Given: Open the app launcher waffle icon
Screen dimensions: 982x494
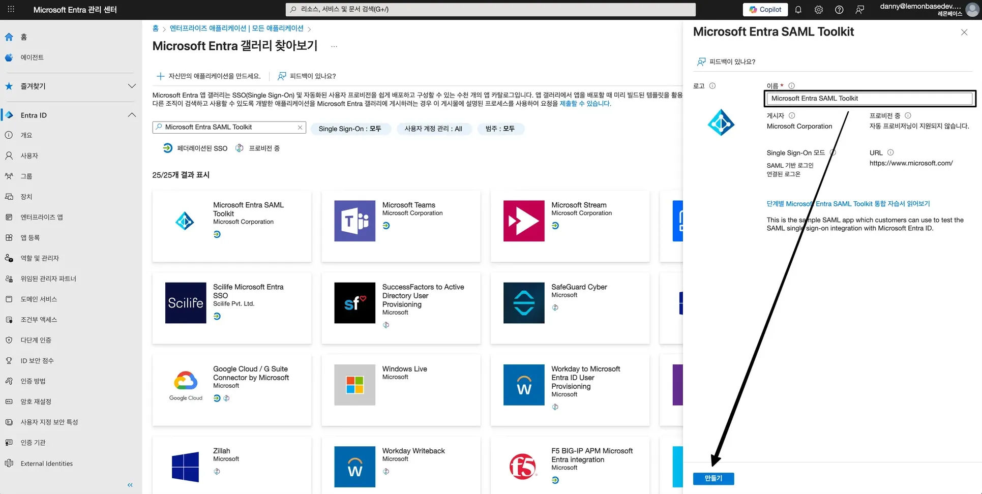Looking at the screenshot, I should [11, 10].
